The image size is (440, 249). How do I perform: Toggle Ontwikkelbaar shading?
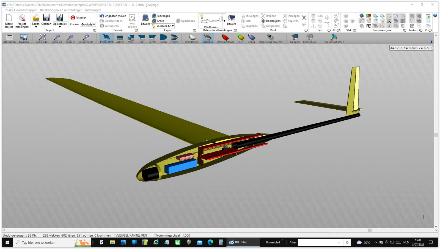225,38
